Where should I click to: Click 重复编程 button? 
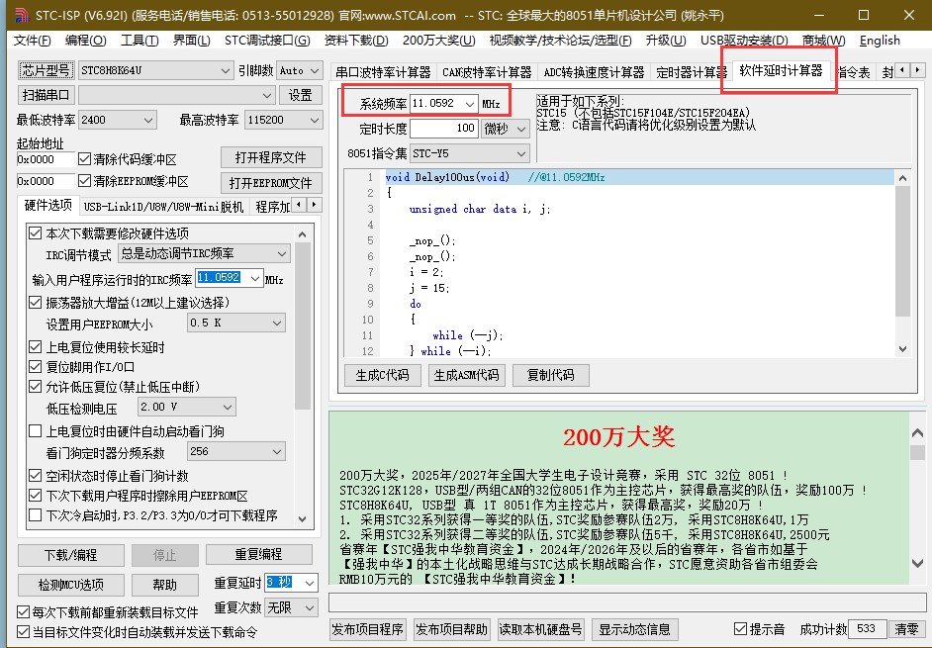pyautogui.click(x=258, y=555)
